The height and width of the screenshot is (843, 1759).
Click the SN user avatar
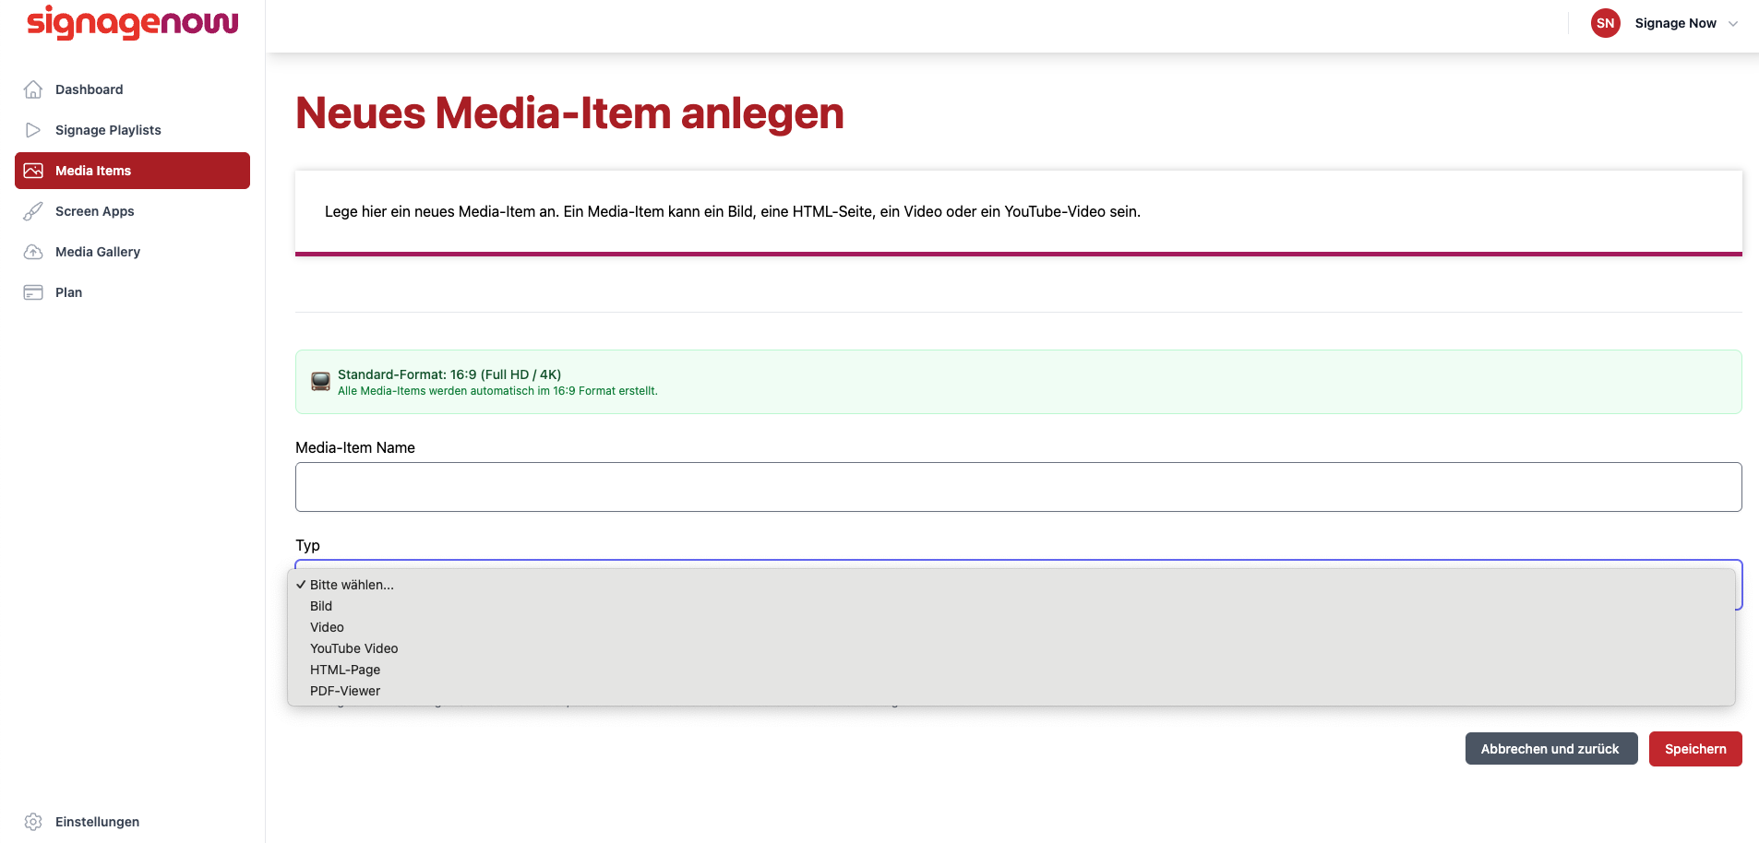click(x=1606, y=23)
